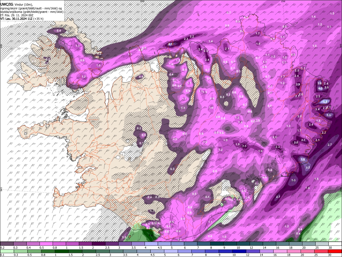Click the '0.2' label in the snow legend

(x=2, y=248)
